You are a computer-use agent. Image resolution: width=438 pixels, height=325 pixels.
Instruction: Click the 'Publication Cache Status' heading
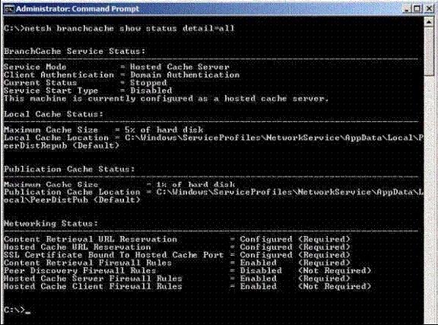(x=69, y=170)
